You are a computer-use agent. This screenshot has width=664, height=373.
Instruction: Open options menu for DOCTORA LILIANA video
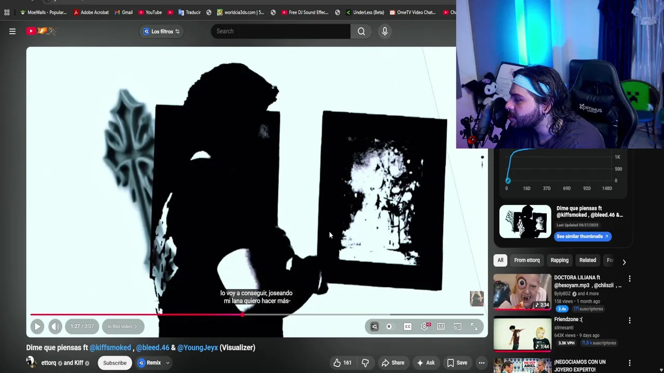[630, 279]
